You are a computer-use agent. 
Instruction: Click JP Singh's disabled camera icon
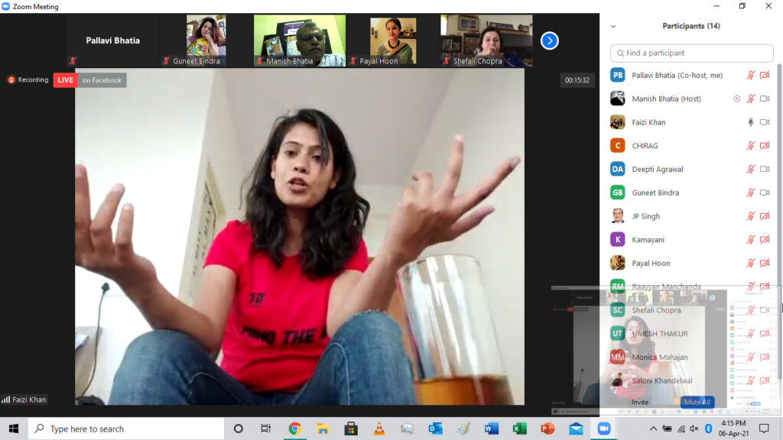tap(765, 216)
